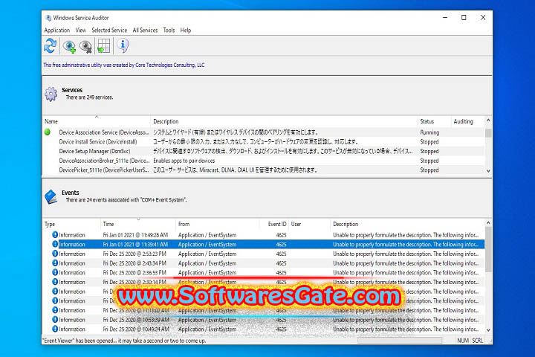Screen dimensions: 535x357
Task: Open the Help menu
Action: [186, 30]
